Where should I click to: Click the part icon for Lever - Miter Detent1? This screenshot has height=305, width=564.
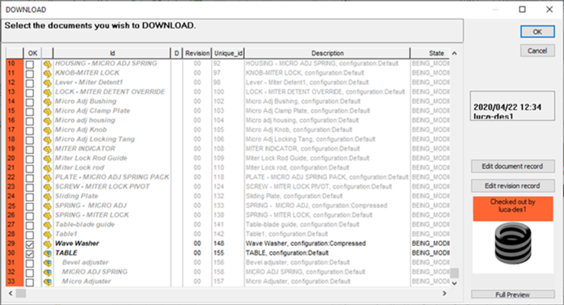click(x=47, y=83)
